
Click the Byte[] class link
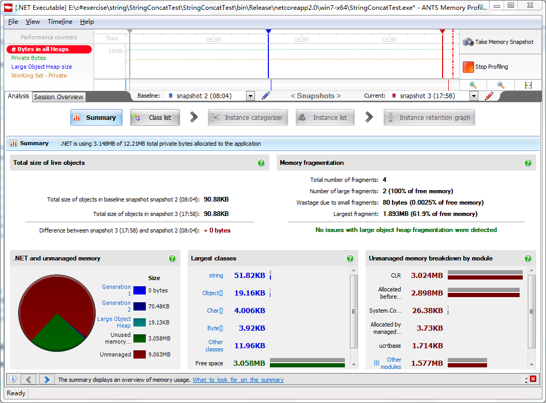click(x=215, y=328)
